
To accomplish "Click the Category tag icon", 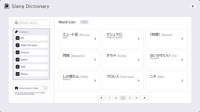I will point(16,32).
